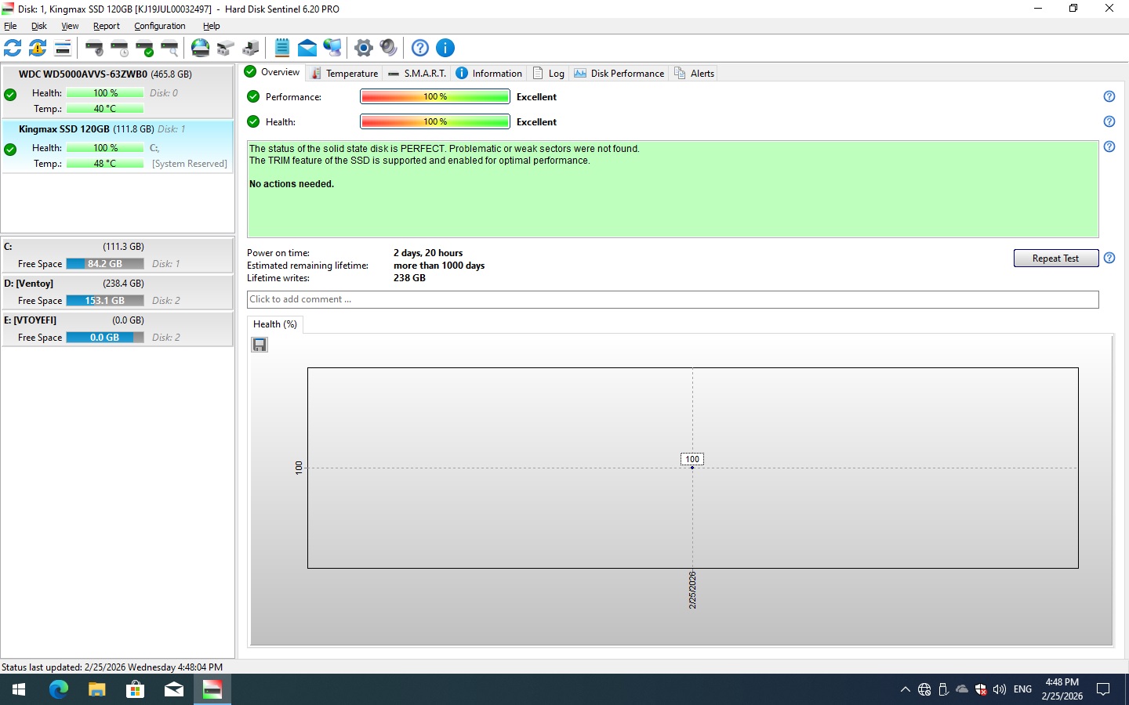
Task: Select the D: [Ventoy] partition entry
Action: click(x=118, y=291)
